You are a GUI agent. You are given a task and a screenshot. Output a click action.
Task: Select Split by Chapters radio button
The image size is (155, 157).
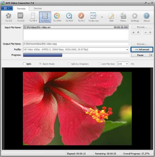[x=69, y=64]
